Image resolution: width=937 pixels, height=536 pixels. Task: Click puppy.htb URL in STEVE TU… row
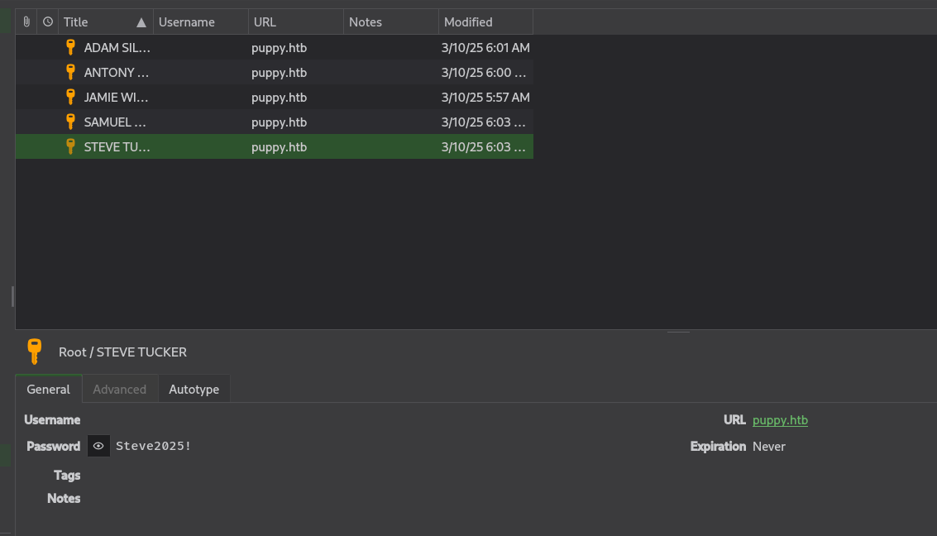point(279,147)
